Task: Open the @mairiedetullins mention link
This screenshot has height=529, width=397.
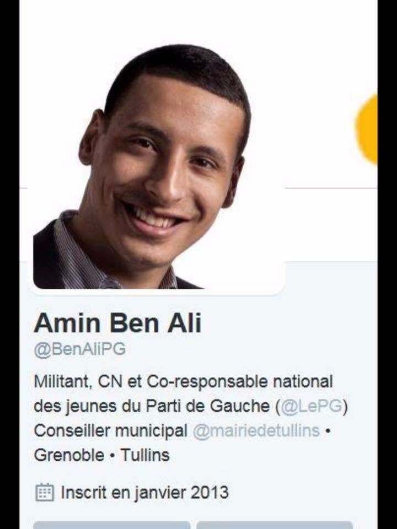Action: point(256,431)
